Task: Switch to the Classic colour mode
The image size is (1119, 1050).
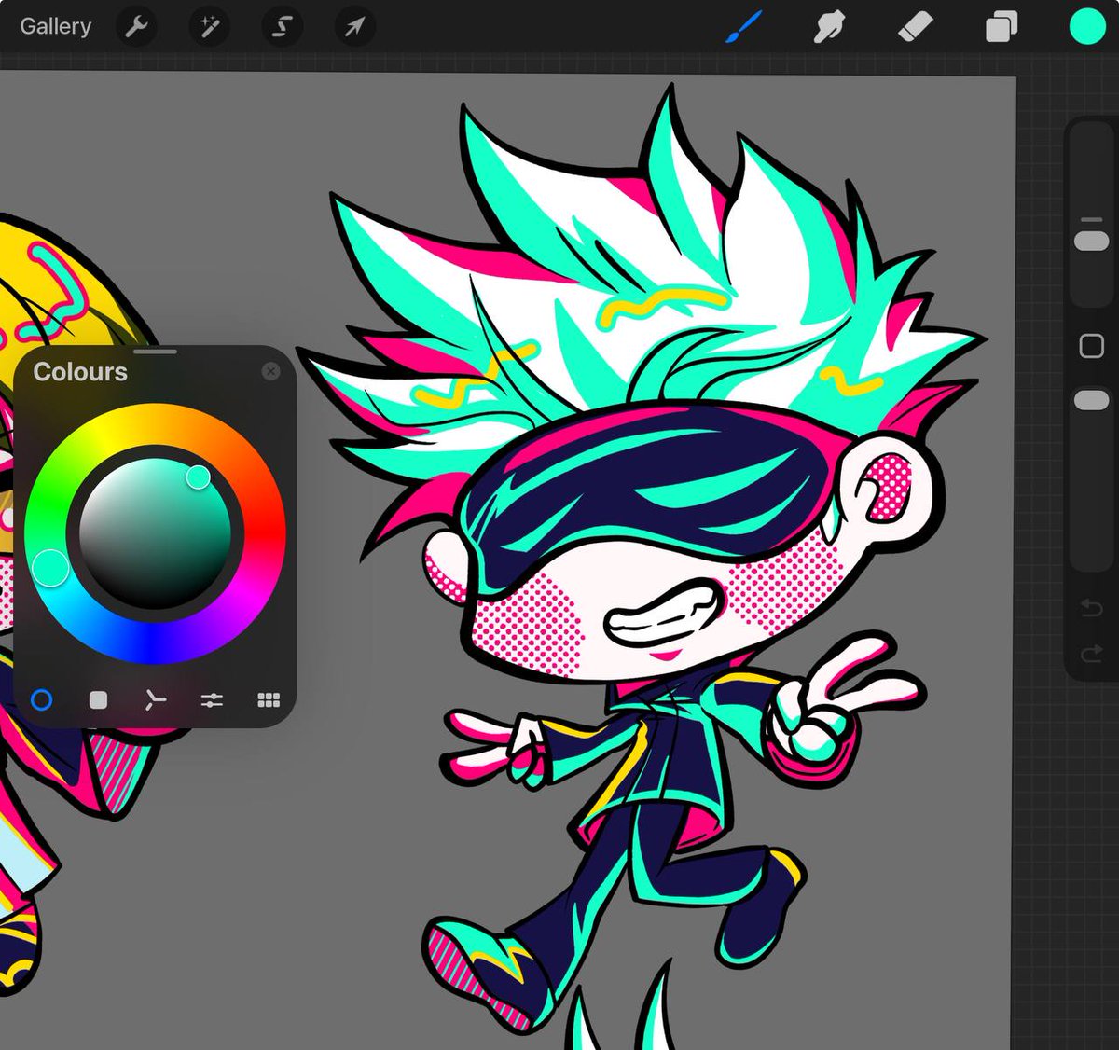Action: (x=99, y=699)
